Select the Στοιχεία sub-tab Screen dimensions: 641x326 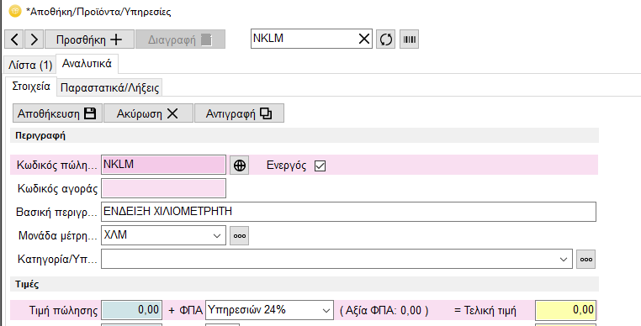pyautogui.click(x=31, y=87)
